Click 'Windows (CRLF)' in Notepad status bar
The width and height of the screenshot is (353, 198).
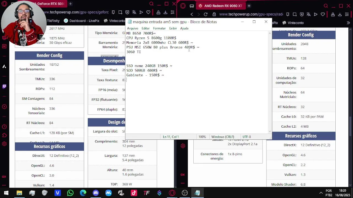pyautogui.click(x=223, y=137)
